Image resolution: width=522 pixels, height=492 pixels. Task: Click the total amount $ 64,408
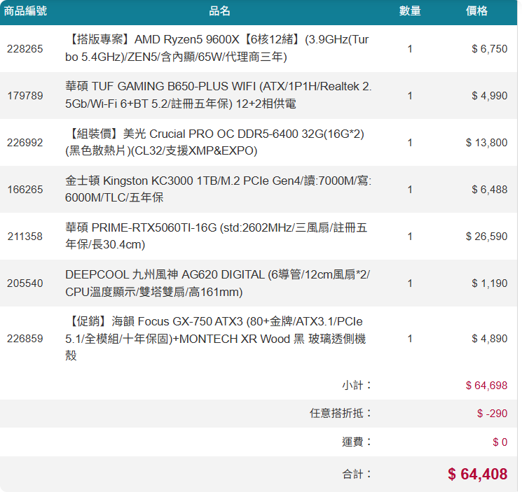point(477,474)
